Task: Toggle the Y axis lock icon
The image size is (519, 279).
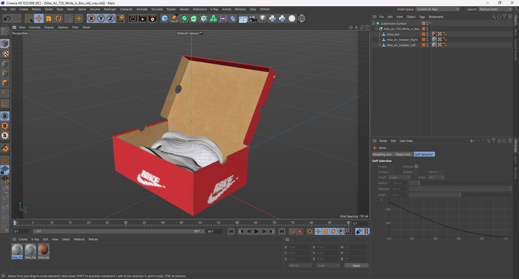Action: point(101,18)
